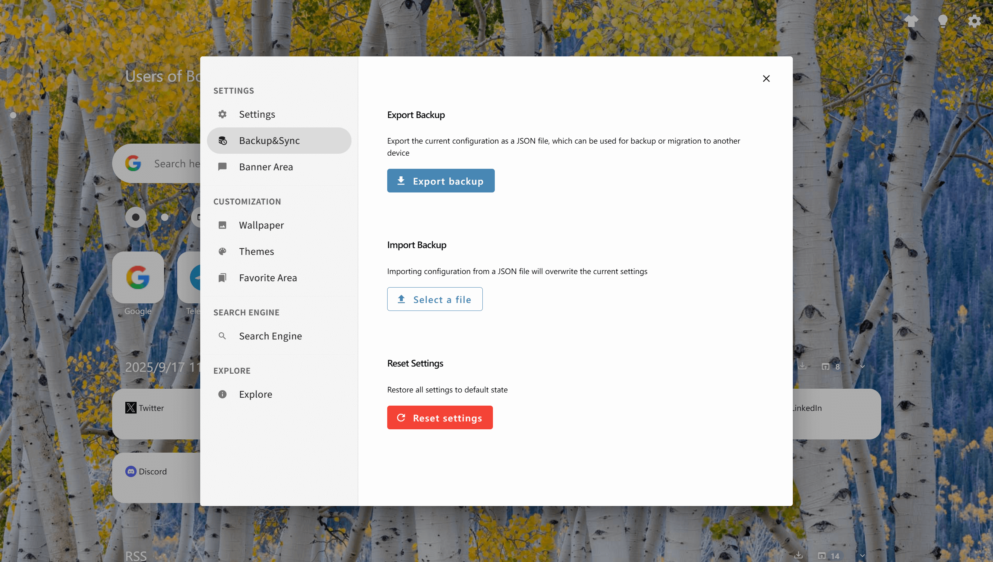Screen dimensions: 993x562
Task: Click the t-shirt theme icon at top right
Action: [911, 21]
